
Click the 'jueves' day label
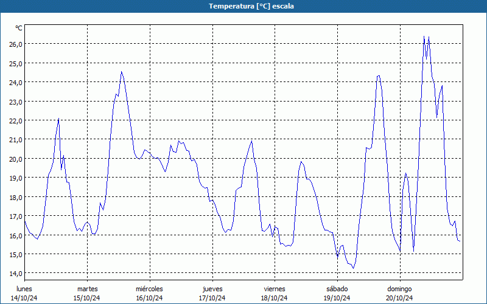(x=212, y=289)
